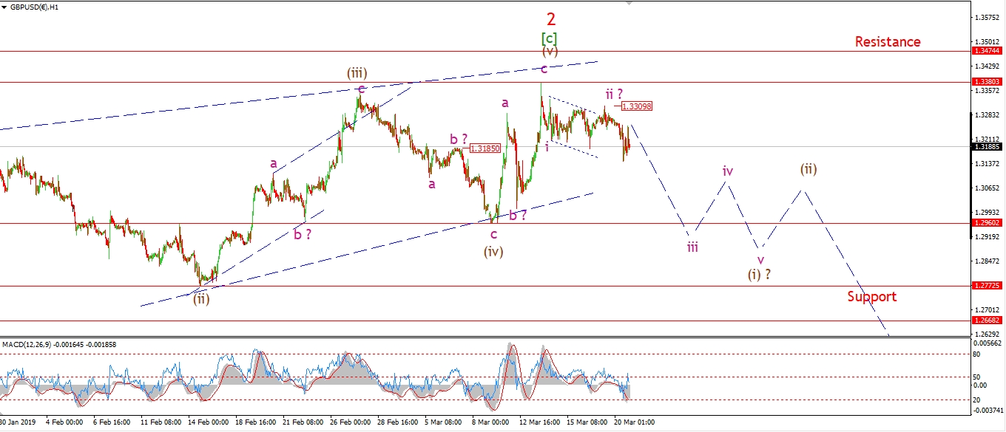Click the 1.27725 price level tag
This screenshot has height=432, width=1006.
coord(988,286)
